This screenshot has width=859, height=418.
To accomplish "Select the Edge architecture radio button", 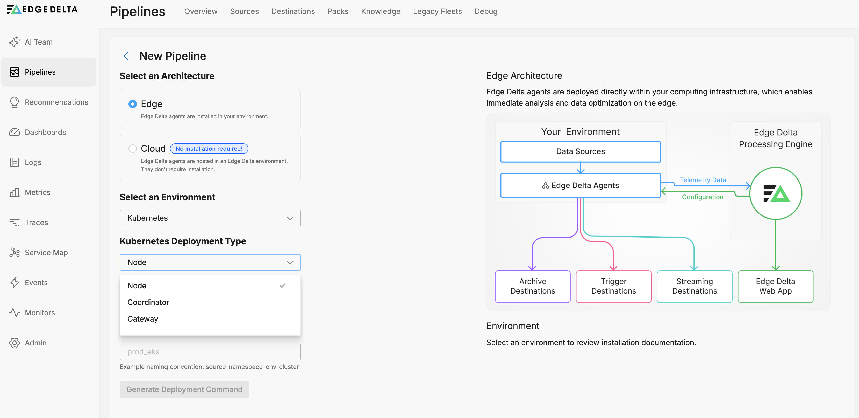I will [x=132, y=104].
